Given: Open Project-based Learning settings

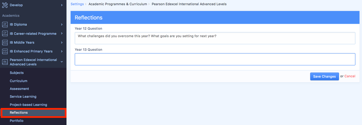Looking at the screenshot, I should 28,105.
